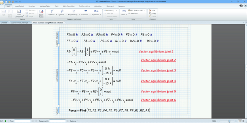Click the Delete Region icon
This screenshot has width=247, height=123.
41,12
